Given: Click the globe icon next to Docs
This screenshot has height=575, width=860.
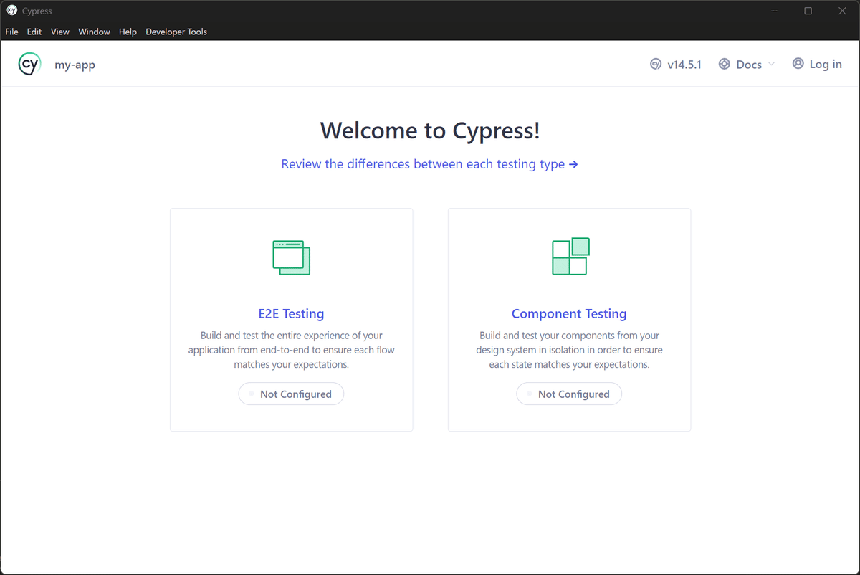Looking at the screenshot, I should tap(723, 64).
